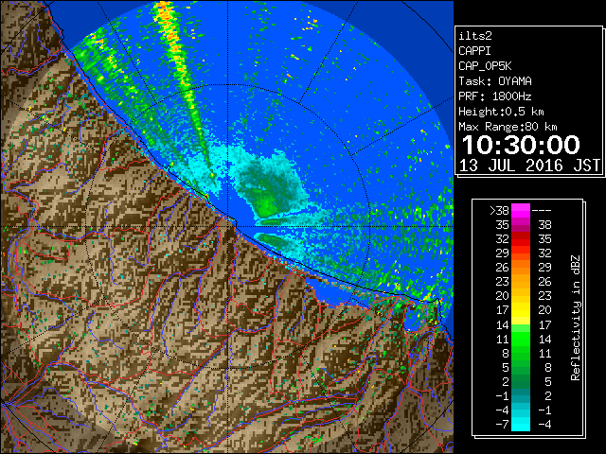Click the 'ilts2' product label
Screen dimensions: 606x454
point(475,36)
